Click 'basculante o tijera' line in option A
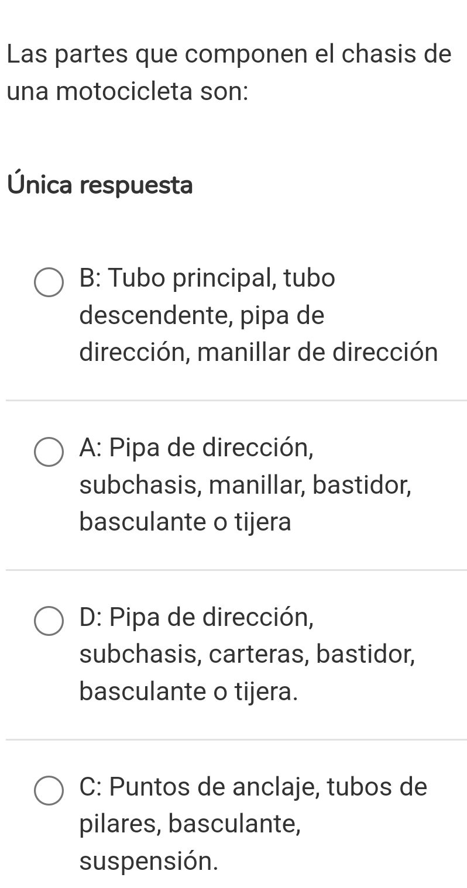This screenshot has width=467, height=888. point(185,522)
